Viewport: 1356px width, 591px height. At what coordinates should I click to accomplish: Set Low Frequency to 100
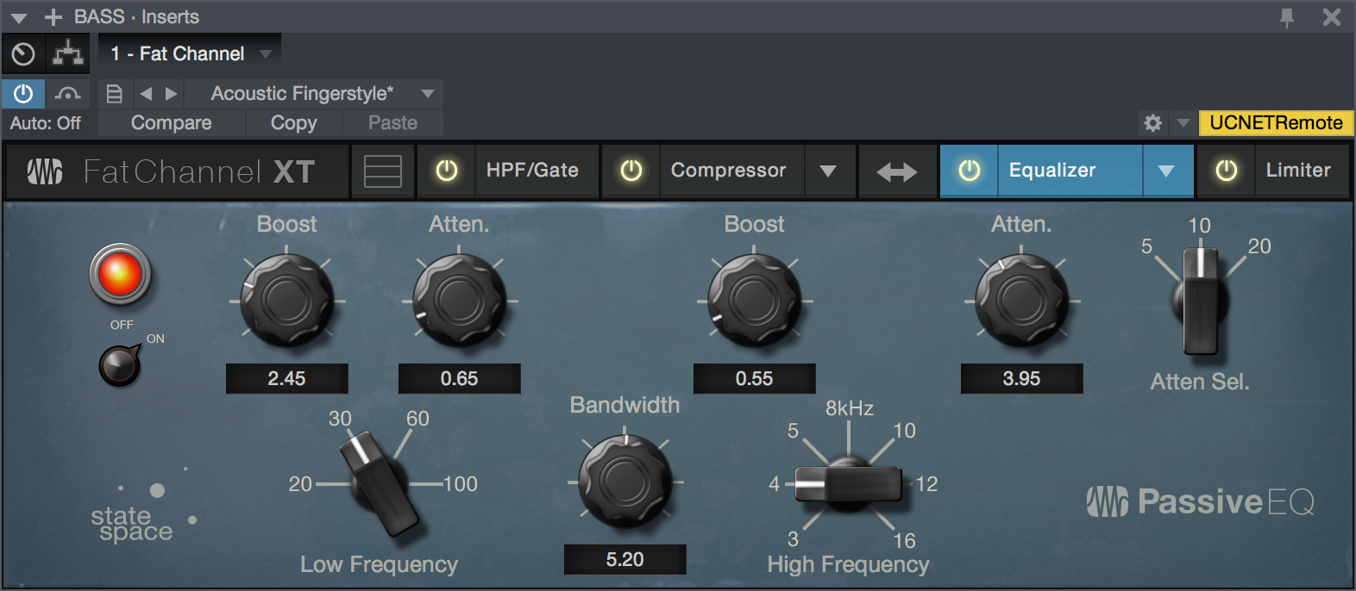[461, 484]
